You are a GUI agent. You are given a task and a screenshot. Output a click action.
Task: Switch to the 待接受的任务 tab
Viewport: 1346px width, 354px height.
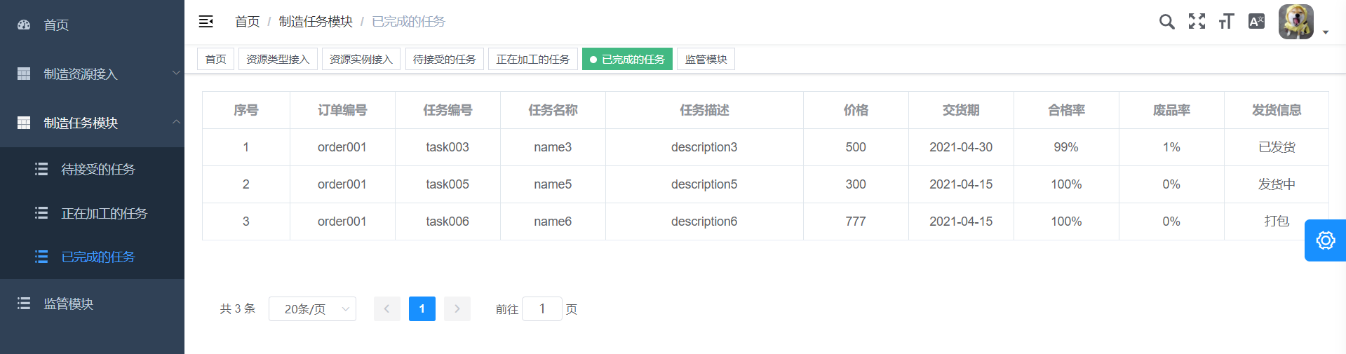click(444, 60)
